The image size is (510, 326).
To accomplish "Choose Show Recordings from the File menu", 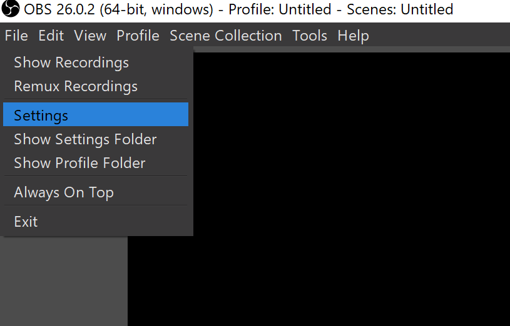I will [x=71, y=62].
